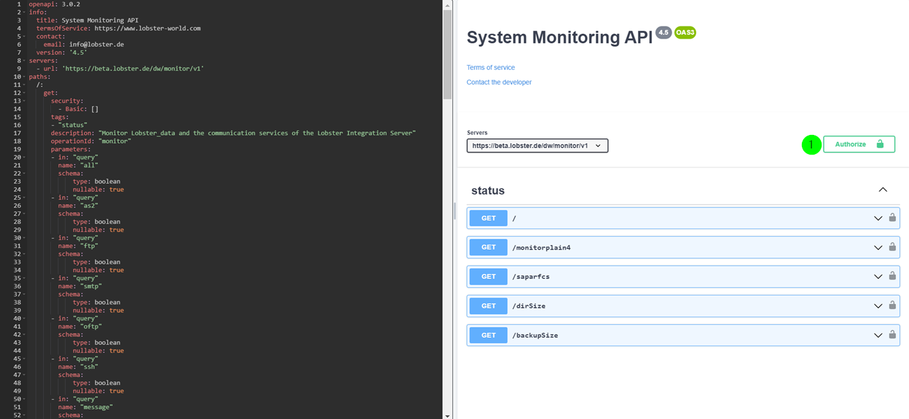Click the OAS3 badge
This screenshot has width=909, height=419.
685,33
